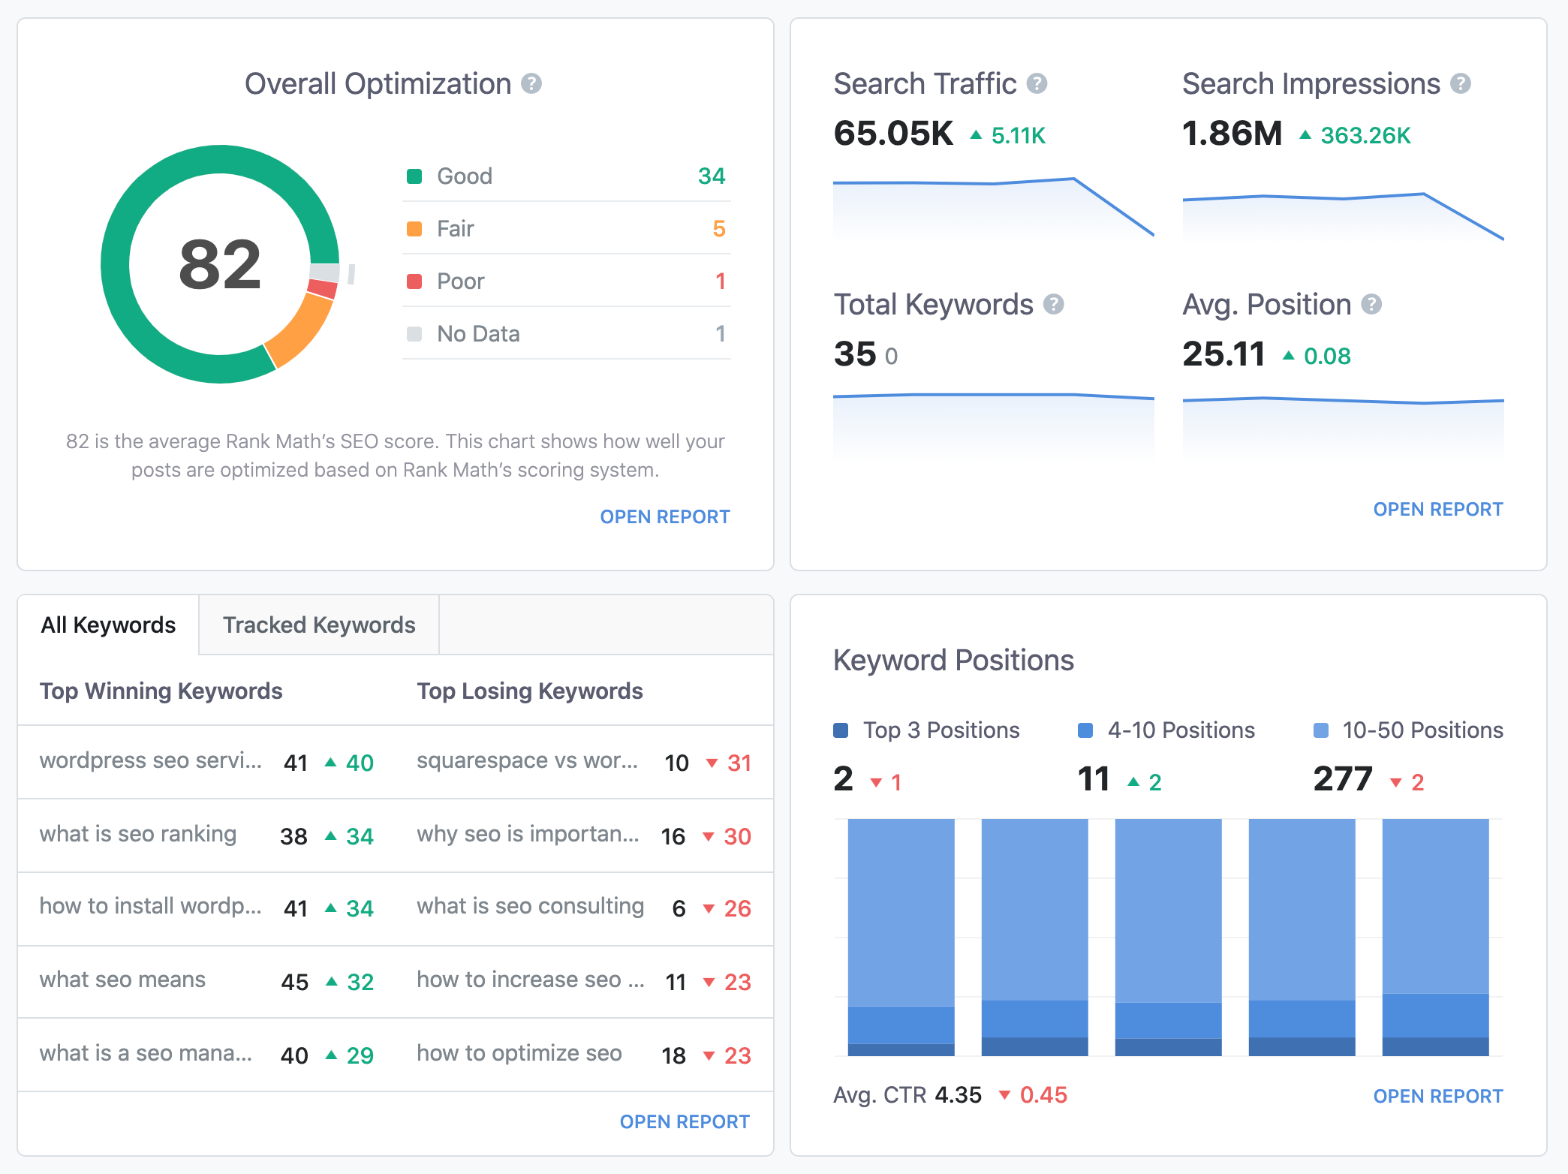Click the Fair count value 5

tap(719, 229)
